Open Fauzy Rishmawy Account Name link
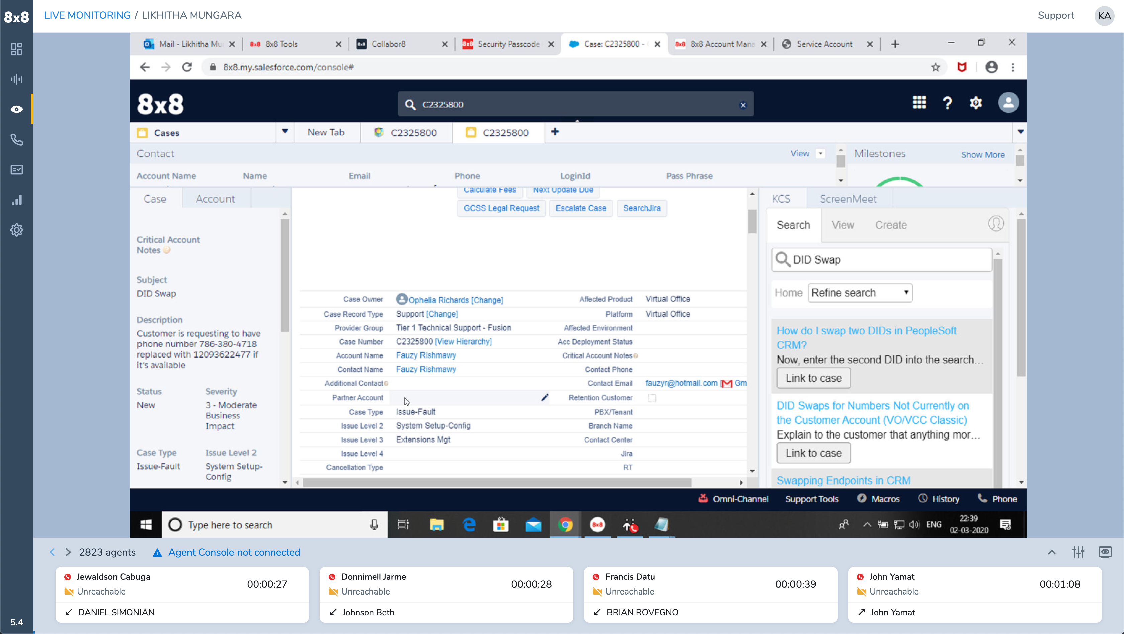The width and height of the screenshot is (1124, 634). [426, 355]
